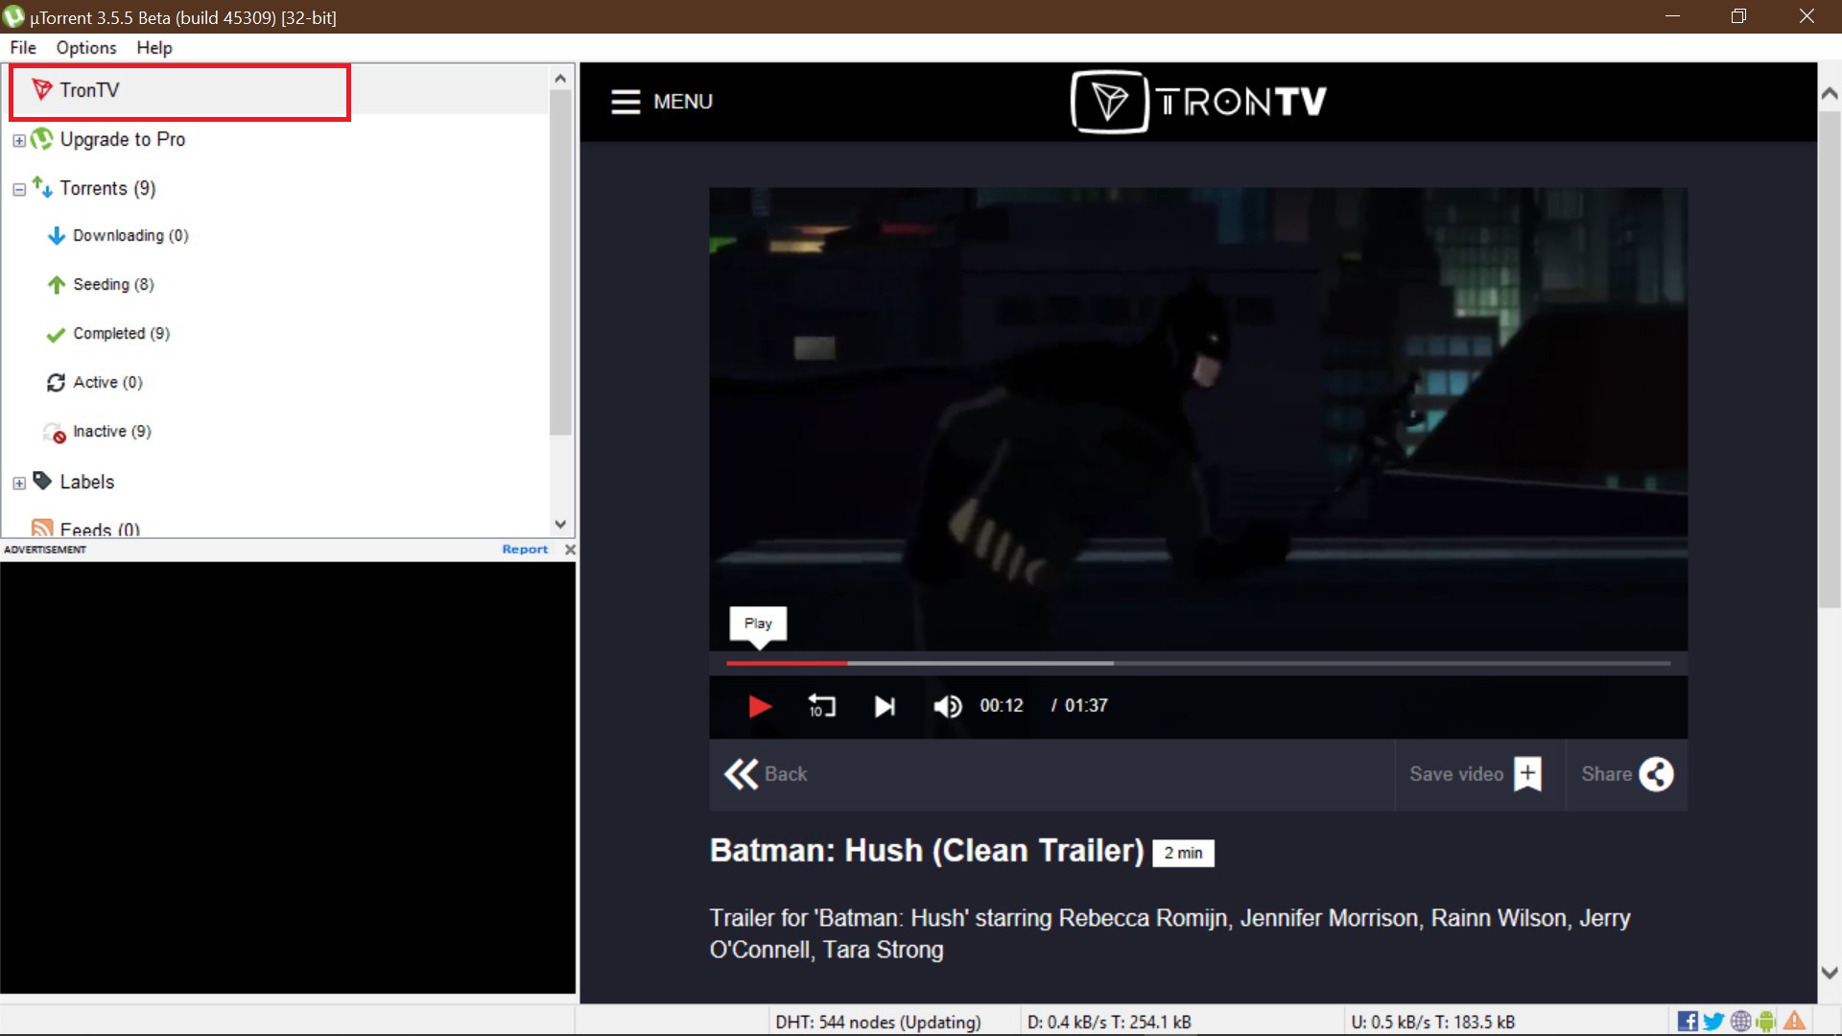This screenshot has height=1036, width=1842.
Task: Show the Active (0) torrents
Action: coord(107,382)
